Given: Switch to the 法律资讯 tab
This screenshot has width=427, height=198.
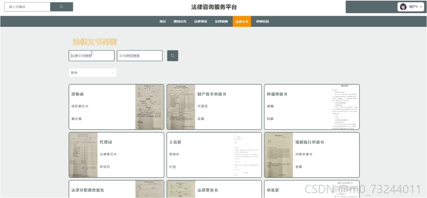Looking at the screenshot, I should coord(201,22).
